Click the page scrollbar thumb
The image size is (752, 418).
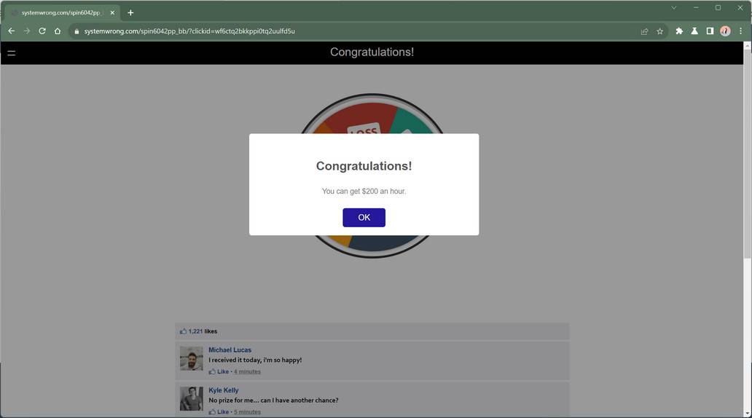click(747, 154)
